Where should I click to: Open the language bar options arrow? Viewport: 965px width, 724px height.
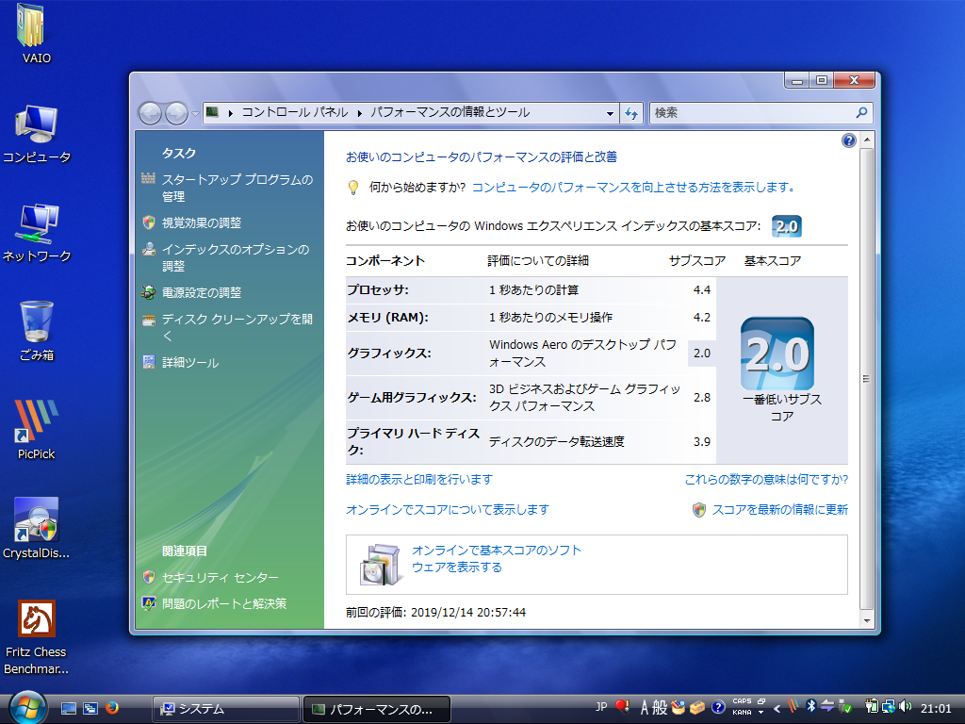pos(761,713)
